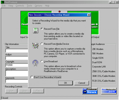Image resolution: width=119 pixels, height=100 pixels.
Task: Click the RealNetworks.com logo
Action: pos(109,91)
